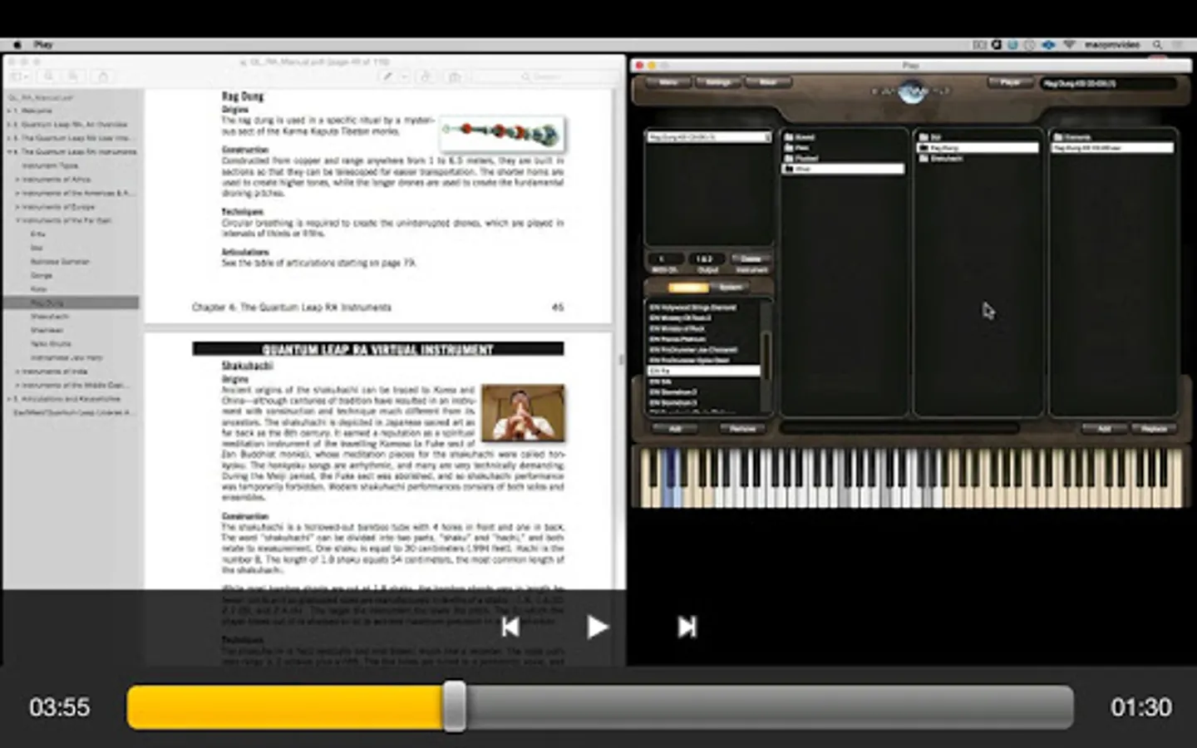Click the Wi-Fi status icon
The image size is (1197, 748).
tap(1069, 45)
